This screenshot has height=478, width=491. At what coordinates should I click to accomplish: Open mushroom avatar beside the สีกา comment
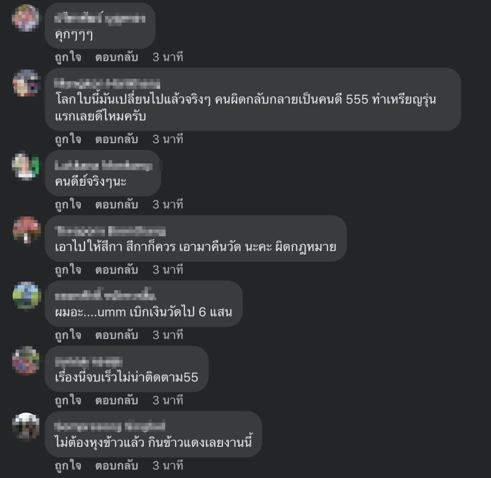click(x=26, y=230)
